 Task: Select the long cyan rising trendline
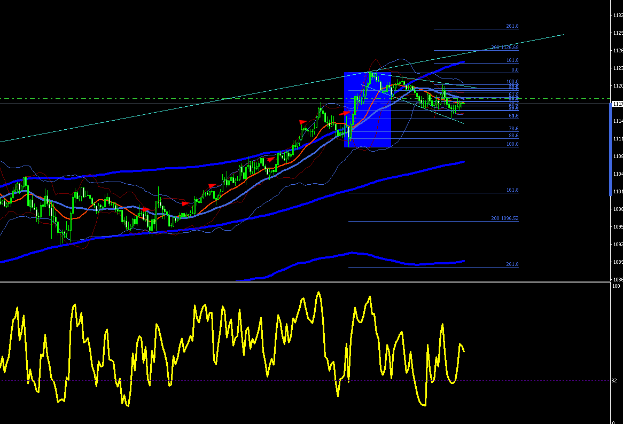(282, 88)
